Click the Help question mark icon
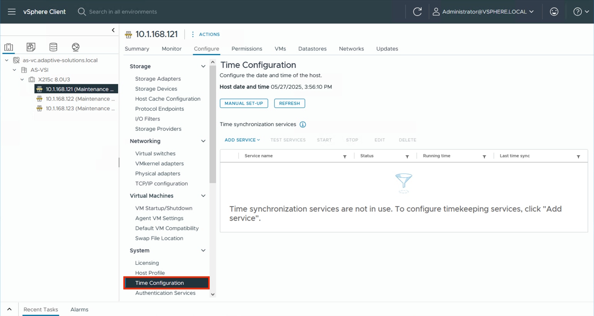Viewport: 594px width, 316px height. (x=577, y=12)
